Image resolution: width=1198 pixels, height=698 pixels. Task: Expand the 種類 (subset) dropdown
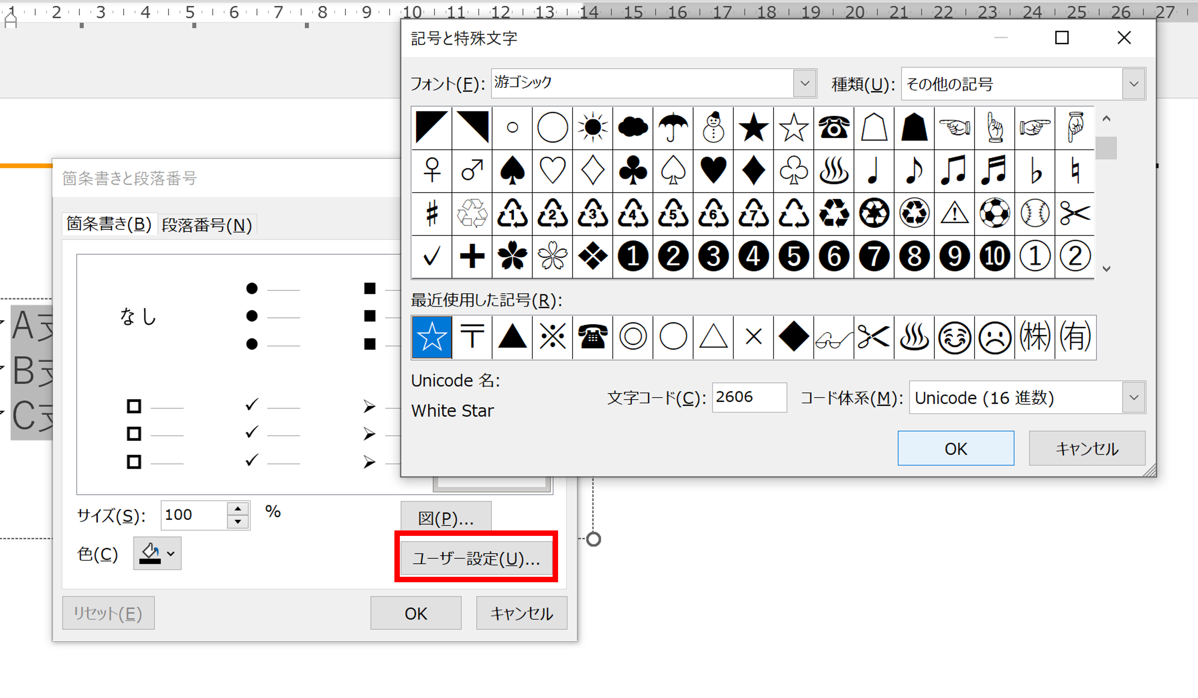1133,84
